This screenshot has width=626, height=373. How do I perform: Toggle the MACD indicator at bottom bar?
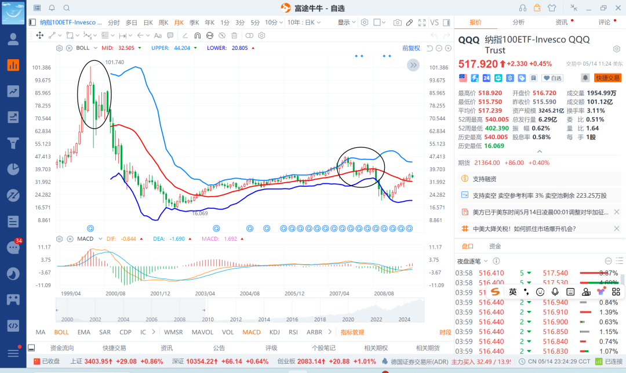(251, 332)
